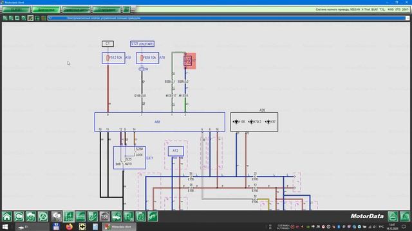The image size is (412, 231).
Task: Open the Home icon in the bottom toolbar
Action: point(7,217)
